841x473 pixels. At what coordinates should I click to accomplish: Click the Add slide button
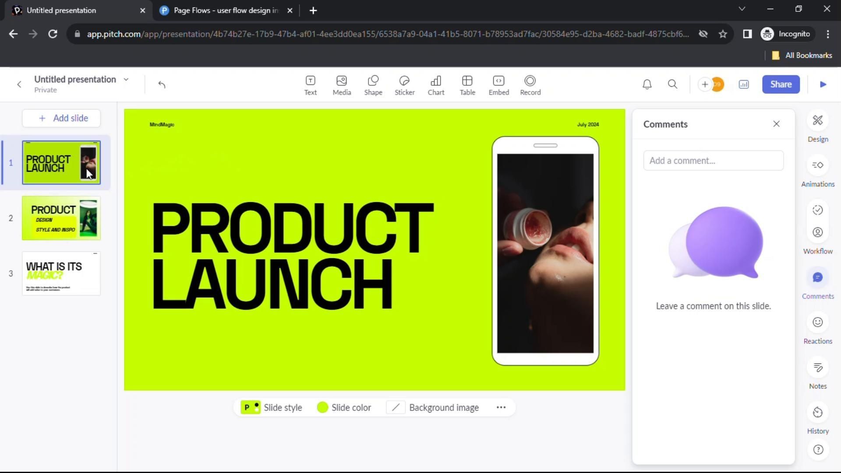point(61,118)
